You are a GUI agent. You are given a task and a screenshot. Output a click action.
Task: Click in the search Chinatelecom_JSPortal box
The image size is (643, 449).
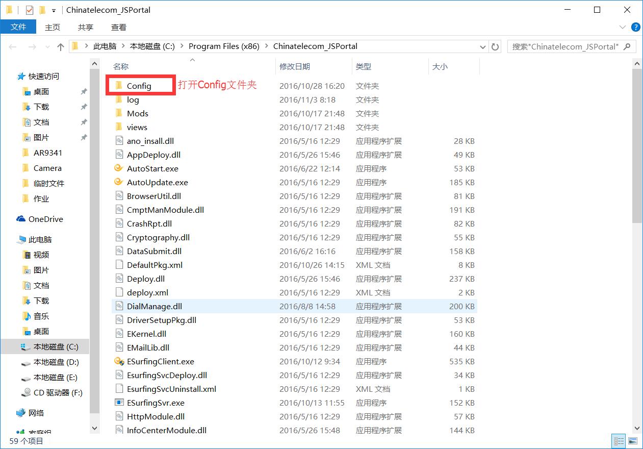click(x=565, y=46)
